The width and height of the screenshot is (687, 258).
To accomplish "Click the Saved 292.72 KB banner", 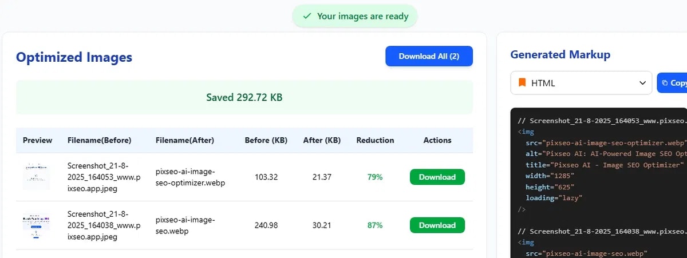I will 244,97.
